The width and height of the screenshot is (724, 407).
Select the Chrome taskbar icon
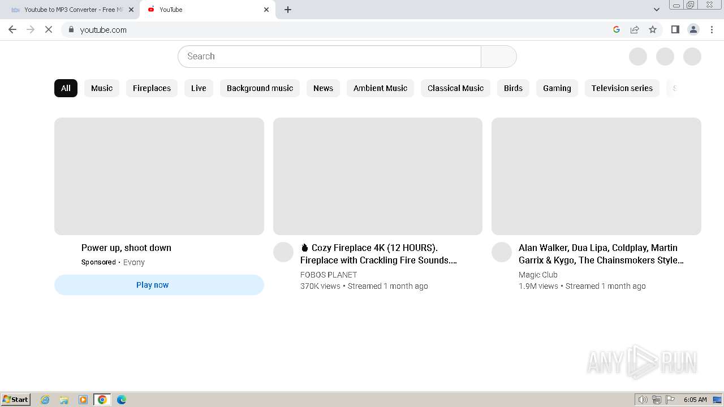(x=102, y=400)
